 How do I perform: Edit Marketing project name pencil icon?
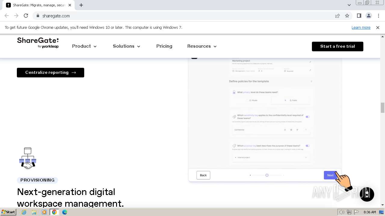click(310, 62)
